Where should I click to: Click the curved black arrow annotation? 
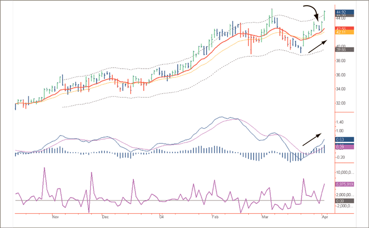pos(314,12)
